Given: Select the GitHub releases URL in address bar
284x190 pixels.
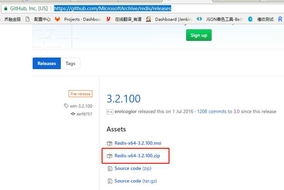Looking at the screenshot, I should (112, 9).
